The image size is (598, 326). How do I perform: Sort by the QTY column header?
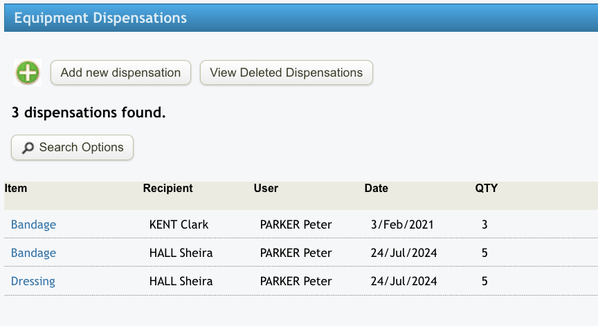[486, 188]
